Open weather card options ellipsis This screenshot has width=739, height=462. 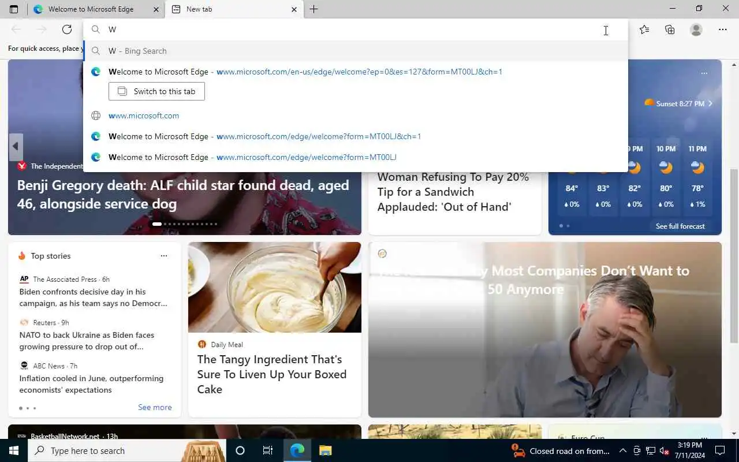point(704,73)
